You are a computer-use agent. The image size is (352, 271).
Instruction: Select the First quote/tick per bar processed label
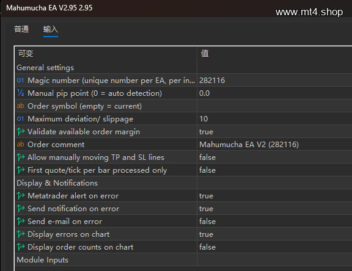(x=97, y=170)
